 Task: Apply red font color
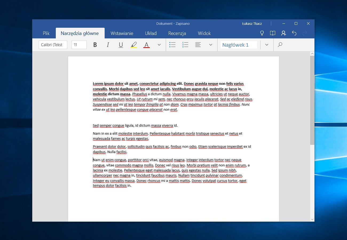coord(147,45)
